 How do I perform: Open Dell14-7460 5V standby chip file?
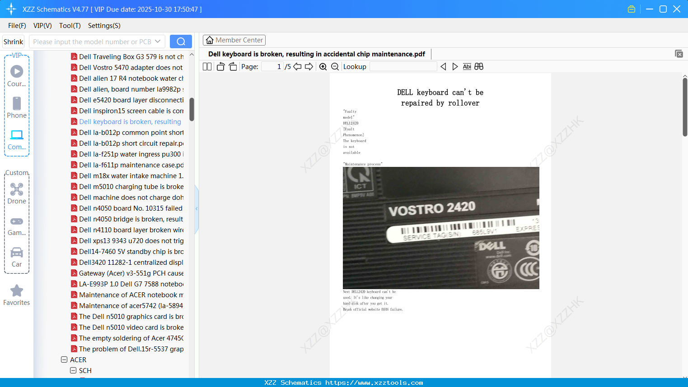pos(127,252)
